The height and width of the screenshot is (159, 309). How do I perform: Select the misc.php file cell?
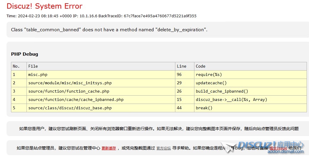[x=38, y=74]
